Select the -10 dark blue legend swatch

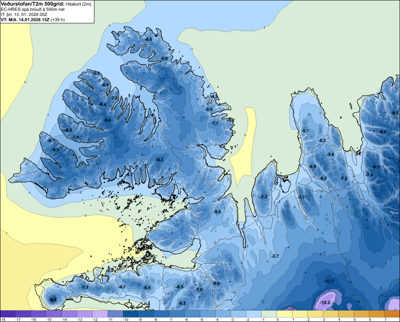coord(131,314)
